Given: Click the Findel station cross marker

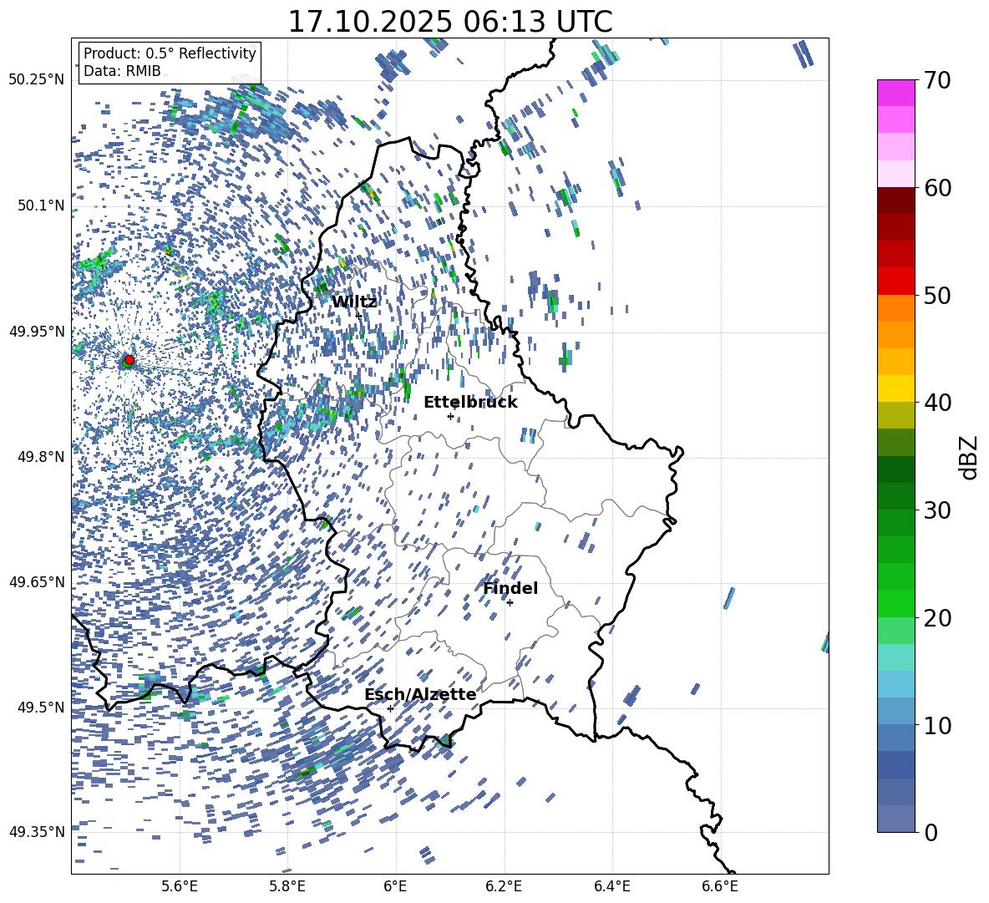Looking at the screenshot, I should pos(510,602).
